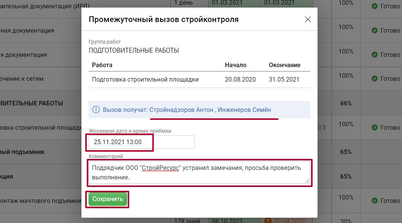Click the 30% progress value
This screenshot has height=223, width=402.
pos(346,221)
